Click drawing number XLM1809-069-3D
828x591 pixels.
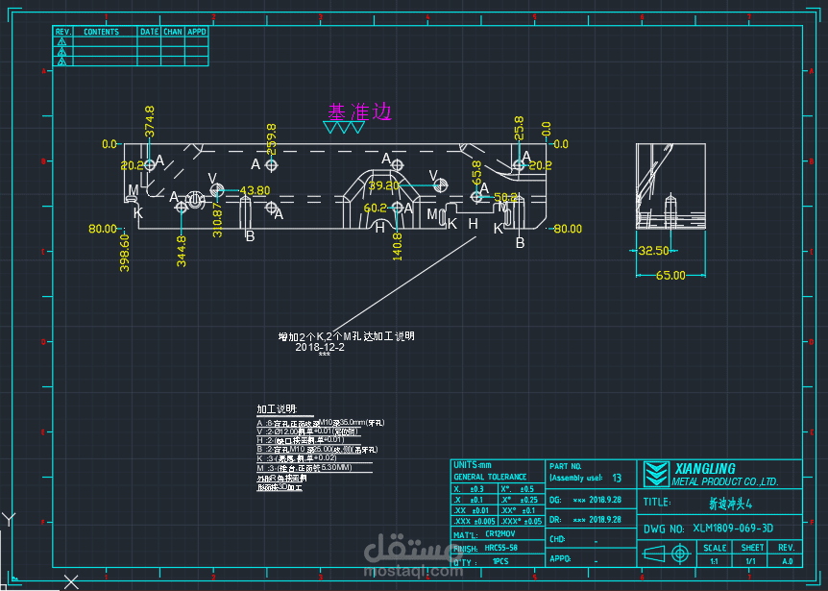733,529
